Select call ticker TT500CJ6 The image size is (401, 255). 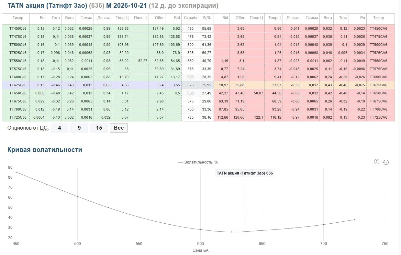[x=18, y=45]
